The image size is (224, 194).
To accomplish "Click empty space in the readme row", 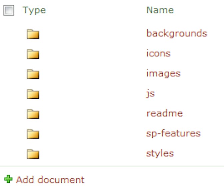I will [x=93, y=114].
